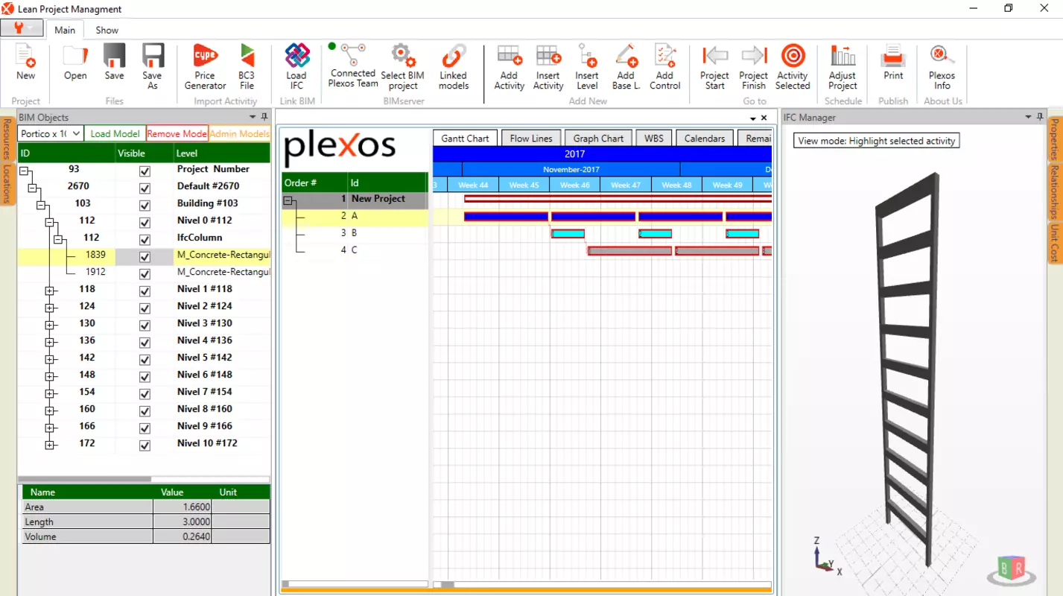
Task: Toggle visibility of Building #103
Action: 145,206
